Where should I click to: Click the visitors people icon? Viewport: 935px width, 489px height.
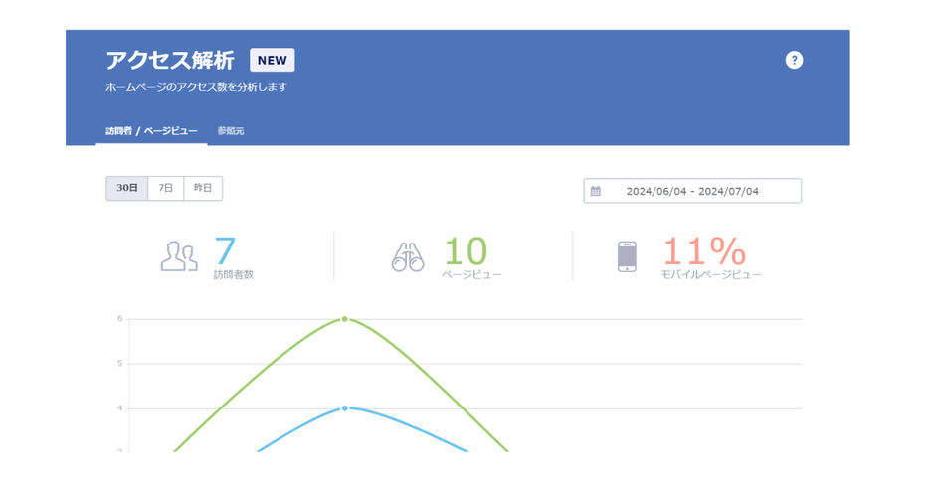(x=179, y=256)
